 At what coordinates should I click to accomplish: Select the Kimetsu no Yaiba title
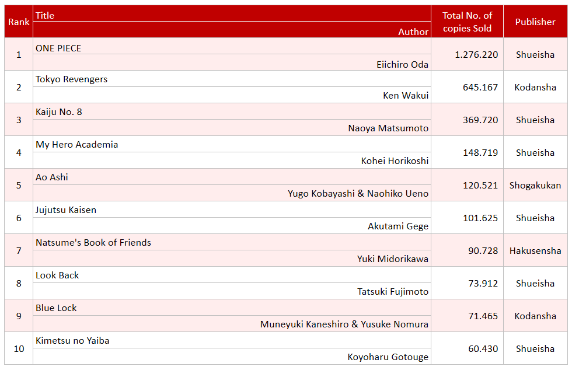(x=72, y=341)
